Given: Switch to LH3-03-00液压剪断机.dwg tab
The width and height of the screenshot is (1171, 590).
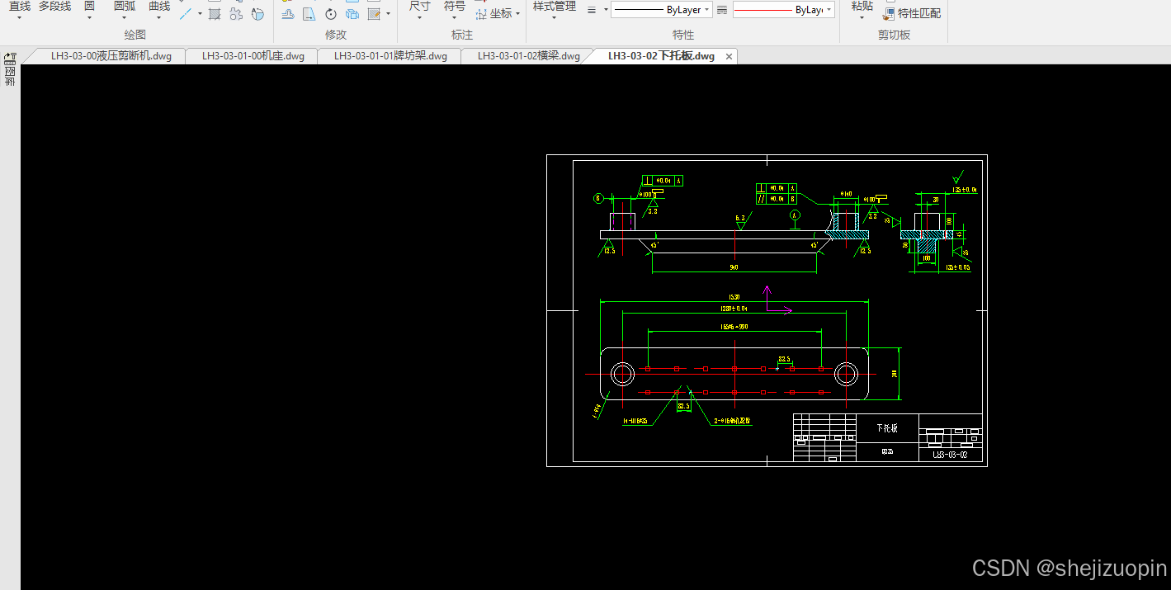Looking at the screenshot, I should (x=111, y=56).
